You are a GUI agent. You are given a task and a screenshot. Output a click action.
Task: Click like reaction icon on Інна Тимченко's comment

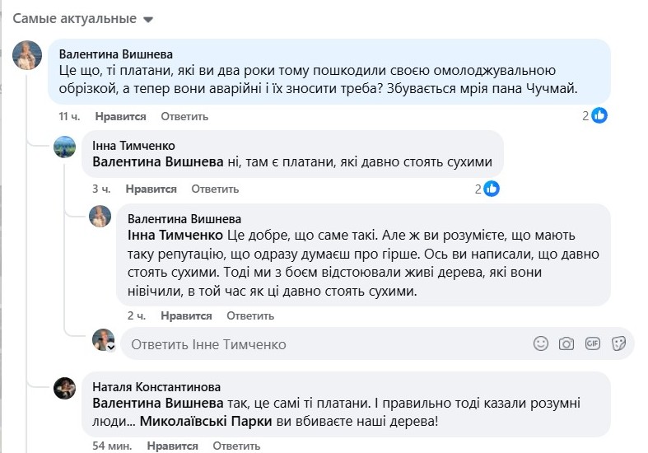point(492,189)
